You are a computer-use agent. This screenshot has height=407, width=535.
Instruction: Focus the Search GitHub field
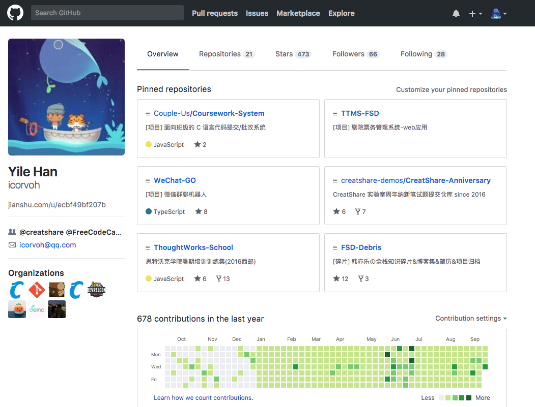tap(107, 13)
